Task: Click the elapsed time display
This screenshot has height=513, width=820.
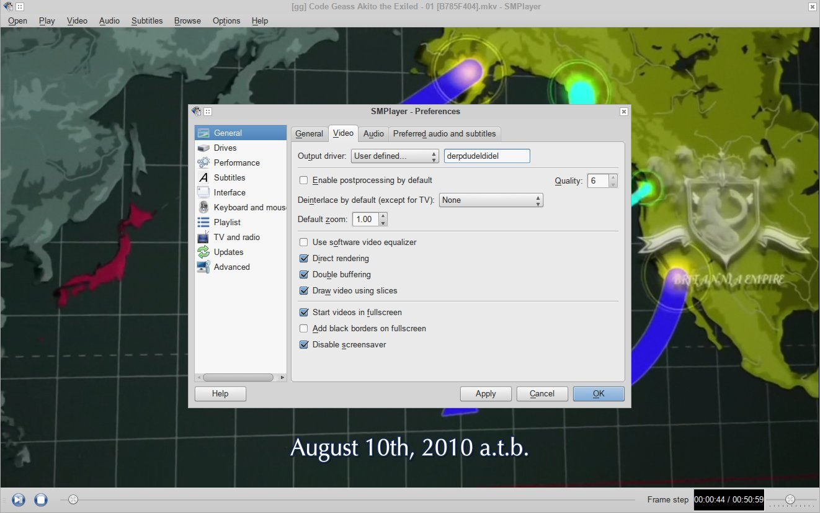Action: (729, 499)
